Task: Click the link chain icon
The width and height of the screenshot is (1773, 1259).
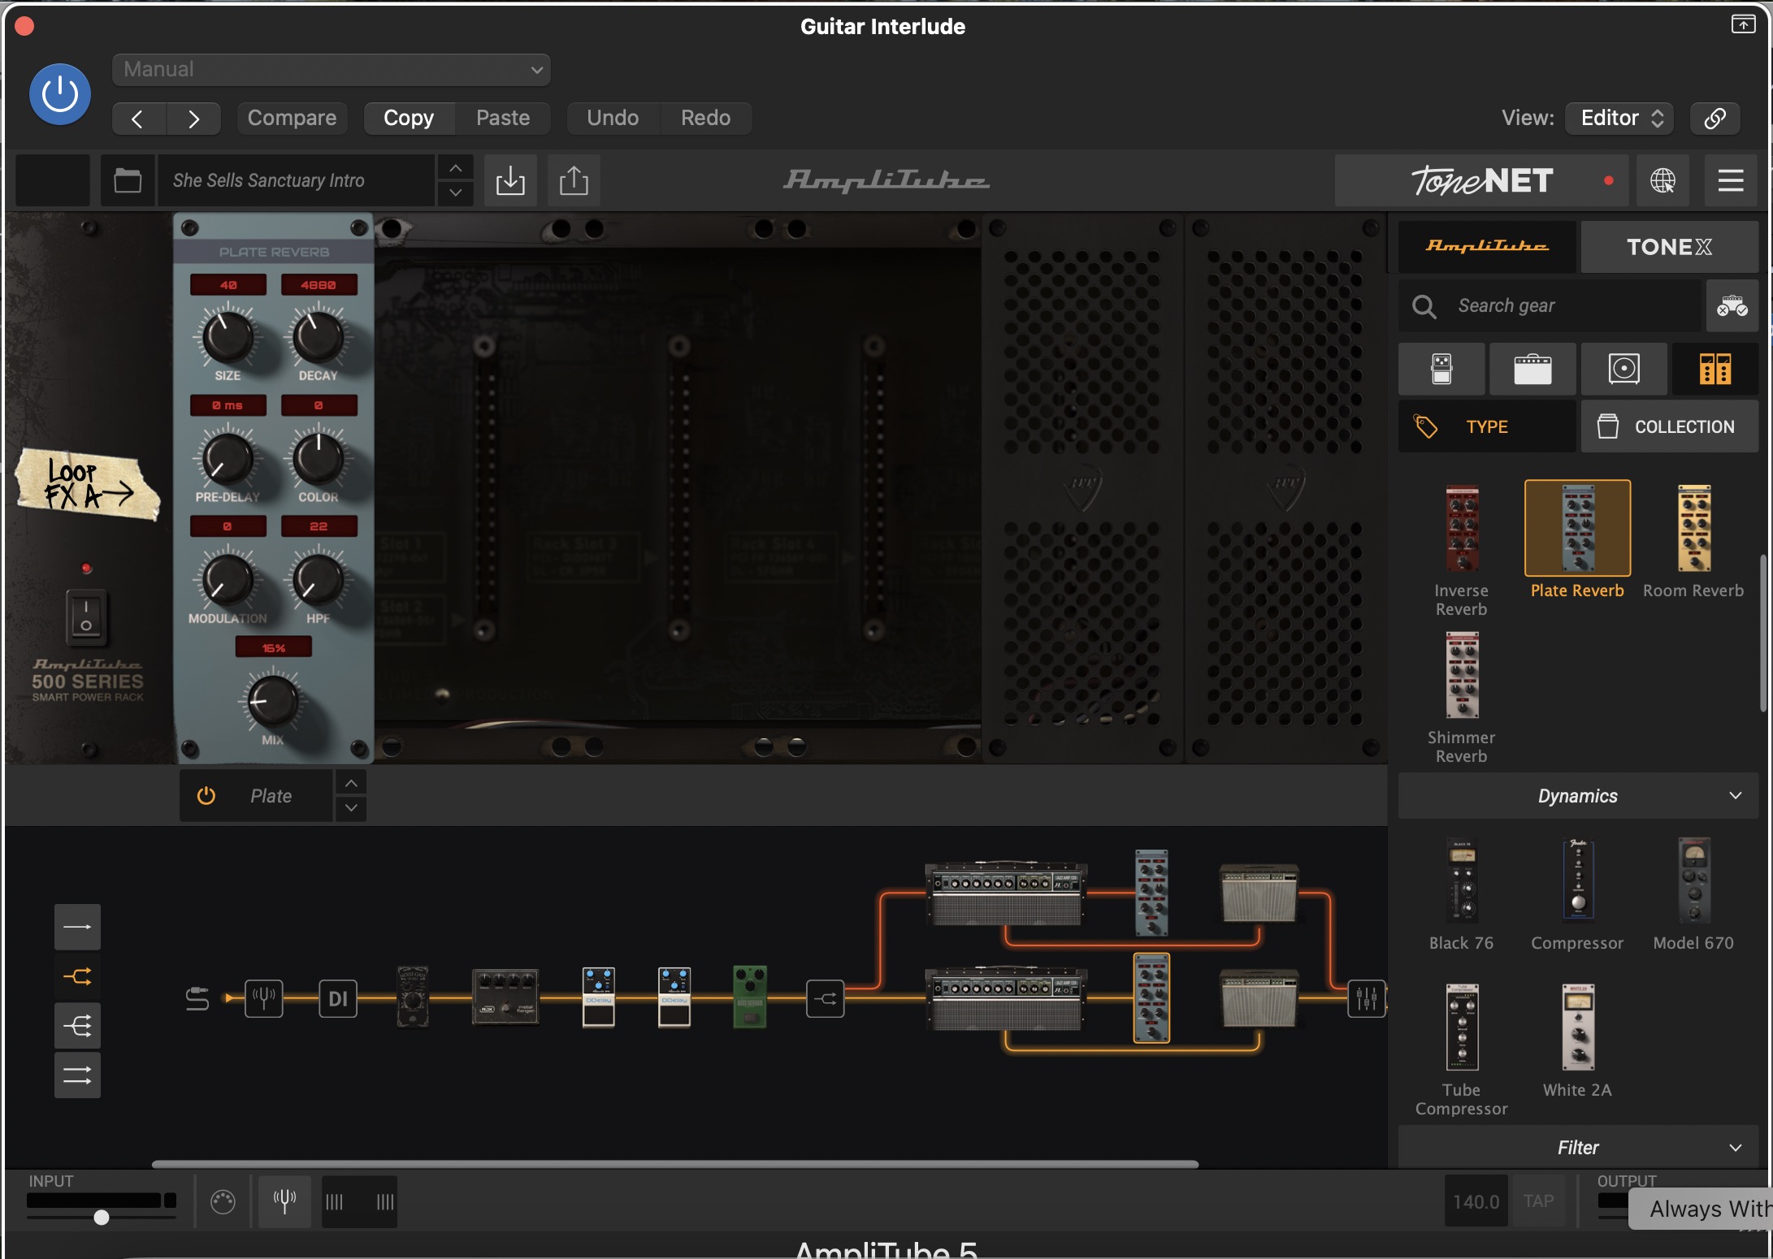Action: 1714,119
